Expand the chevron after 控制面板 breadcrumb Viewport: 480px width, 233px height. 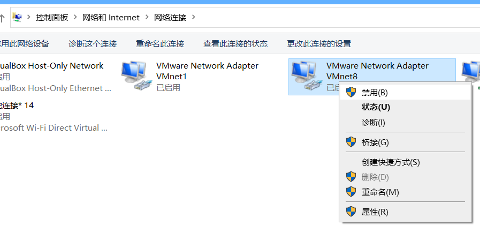point(75,18)
